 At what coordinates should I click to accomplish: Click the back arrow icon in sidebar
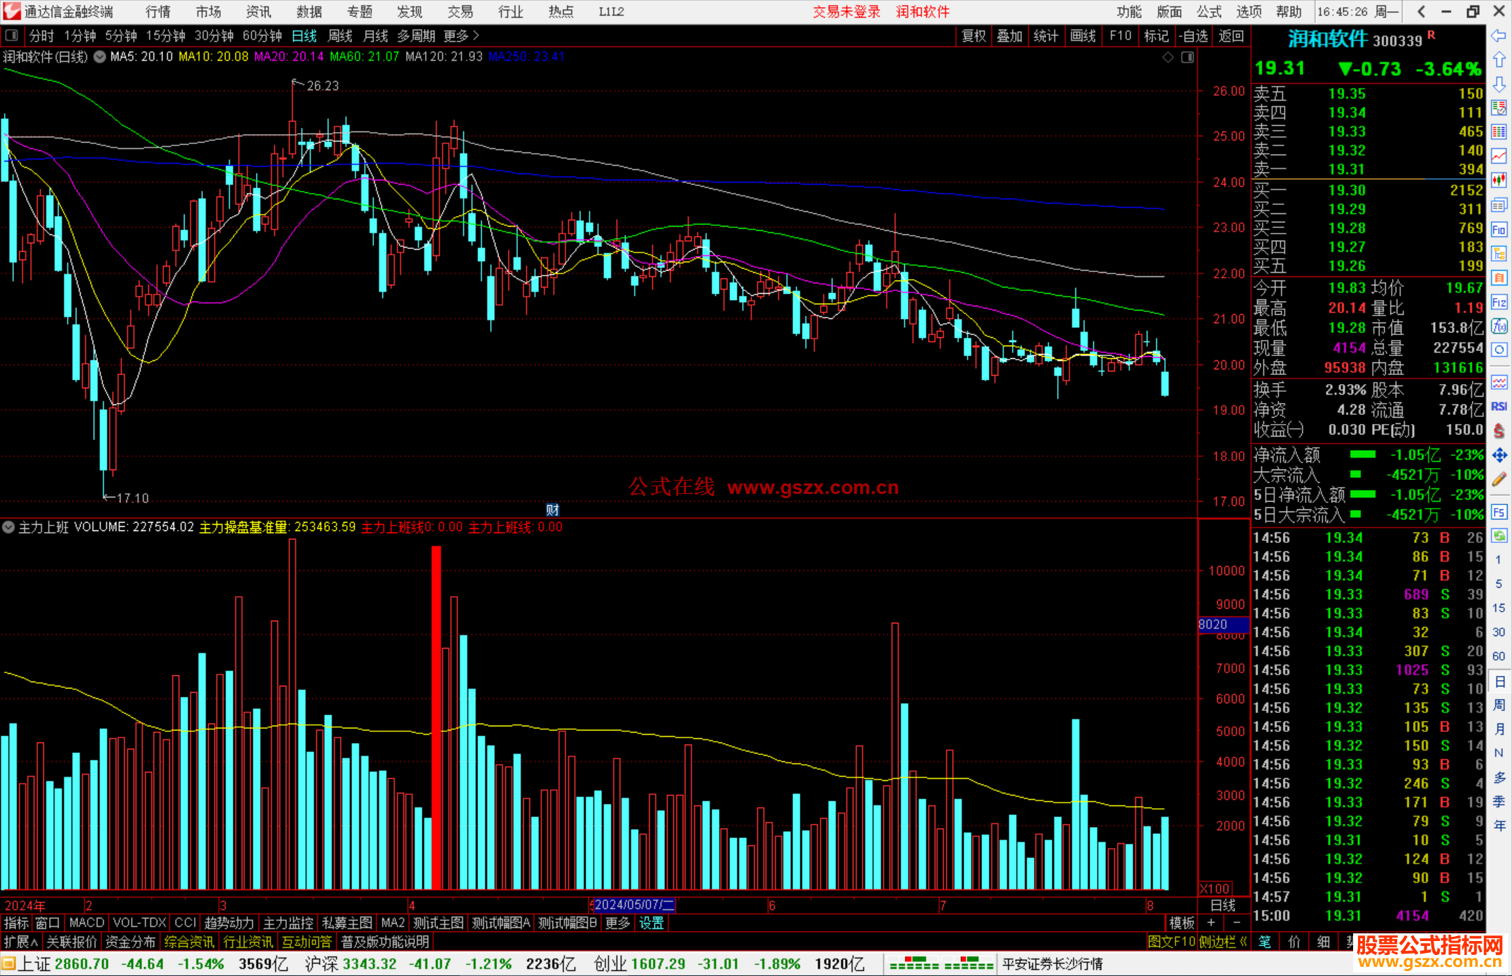[1499, 35]
